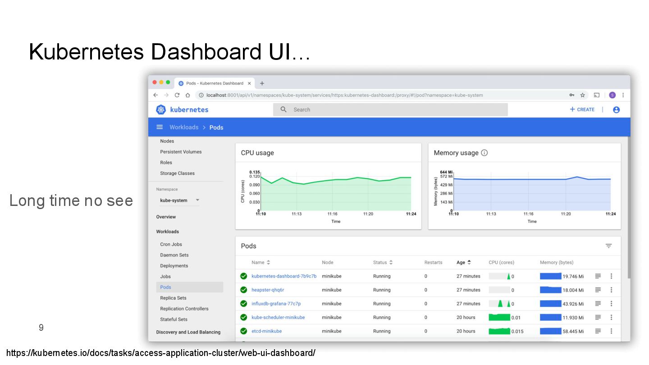Go to browser home icon
The width and height of the screenshot is (649, 365).
coord(188,95)
